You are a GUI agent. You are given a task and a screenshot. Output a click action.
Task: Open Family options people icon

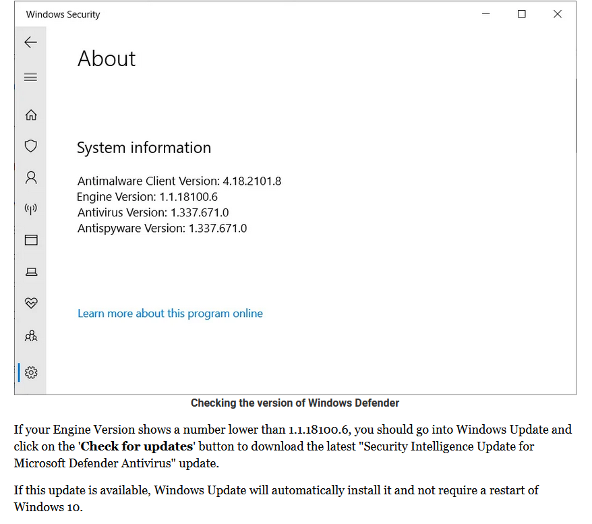(31, 336)
